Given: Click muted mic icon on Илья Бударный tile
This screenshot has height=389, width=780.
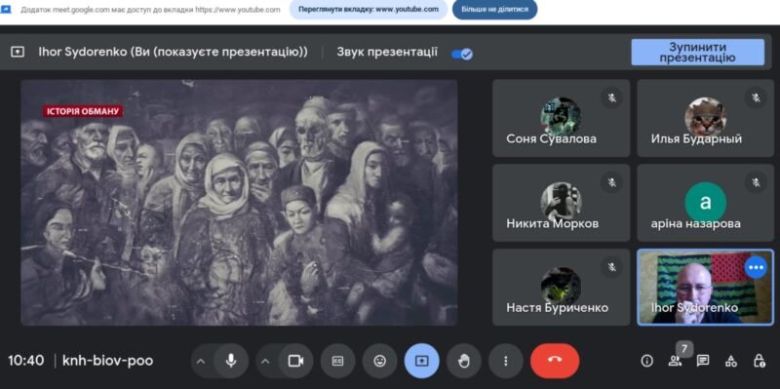Looking at the screenshot, I should click(x=757, y=97).
